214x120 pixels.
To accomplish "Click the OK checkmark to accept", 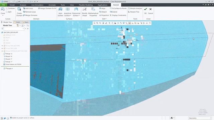I will (x=145, y=9).
